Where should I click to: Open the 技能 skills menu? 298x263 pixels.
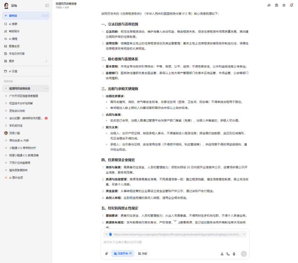point(143,253)
